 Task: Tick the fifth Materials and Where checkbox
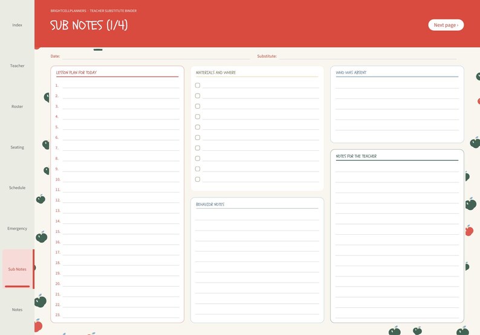(198, 127)
